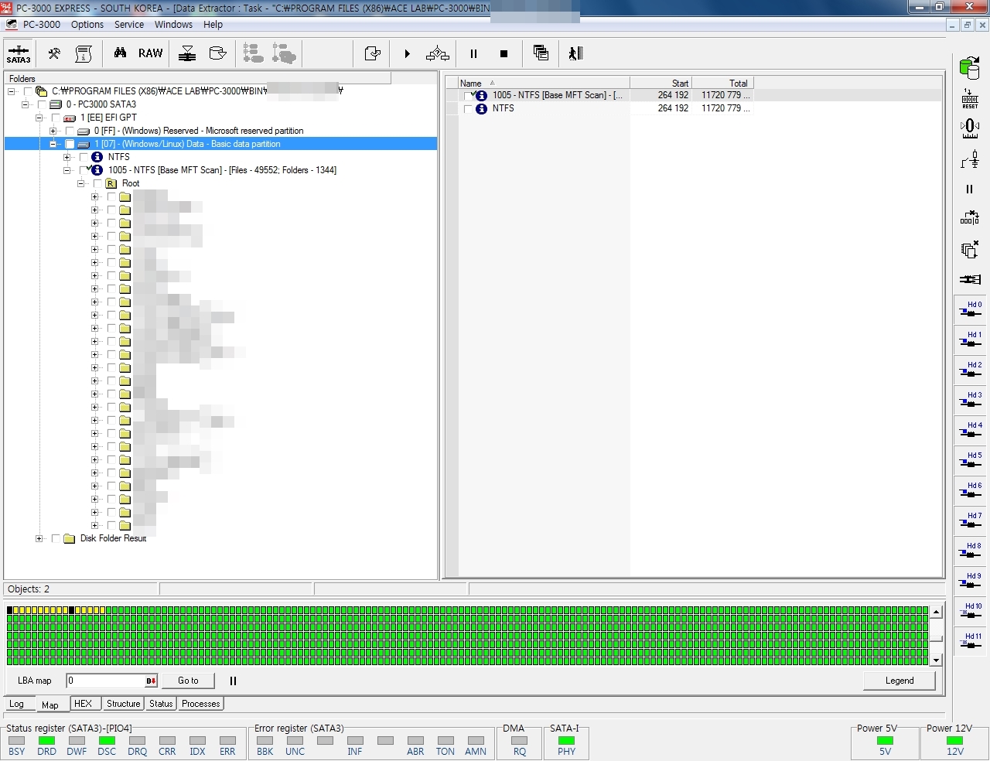Click the cascading windows icon

click(541, 53)
